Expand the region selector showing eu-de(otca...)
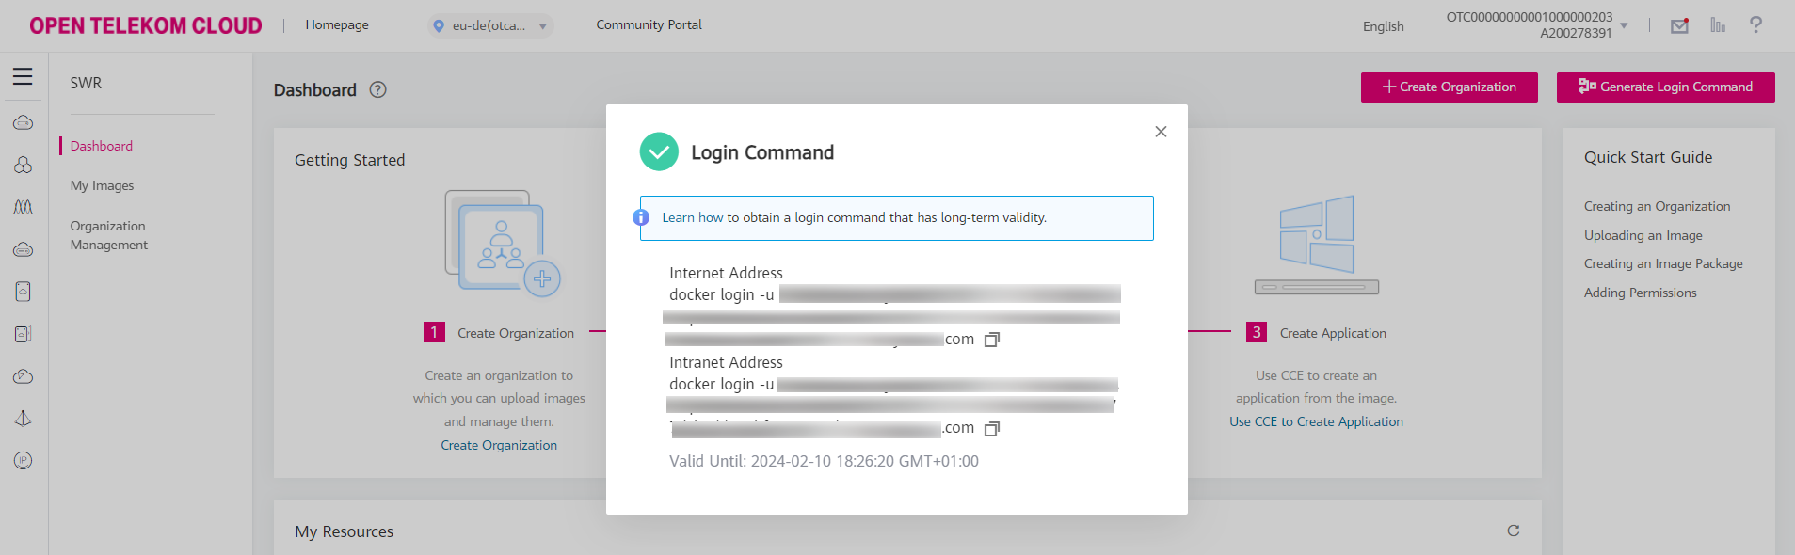This screenshot has height=555, width=1795. pos(489,24)
